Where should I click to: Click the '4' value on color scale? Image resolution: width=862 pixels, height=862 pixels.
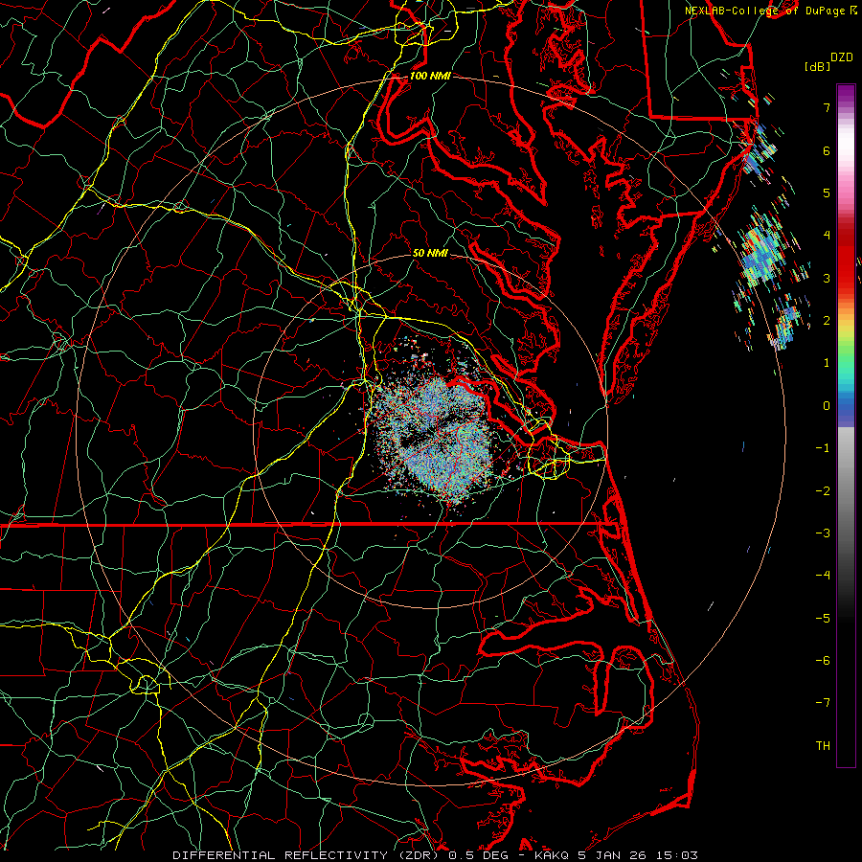coord(827,236)
